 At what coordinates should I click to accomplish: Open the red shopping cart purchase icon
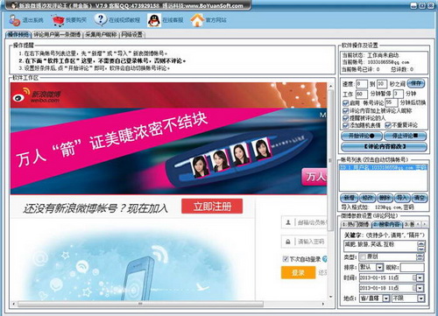click(58, 20)
